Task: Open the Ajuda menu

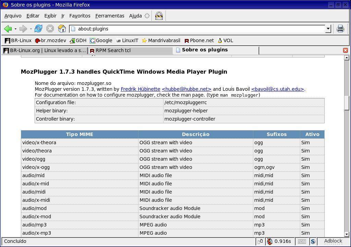Action: click(135, 16)
